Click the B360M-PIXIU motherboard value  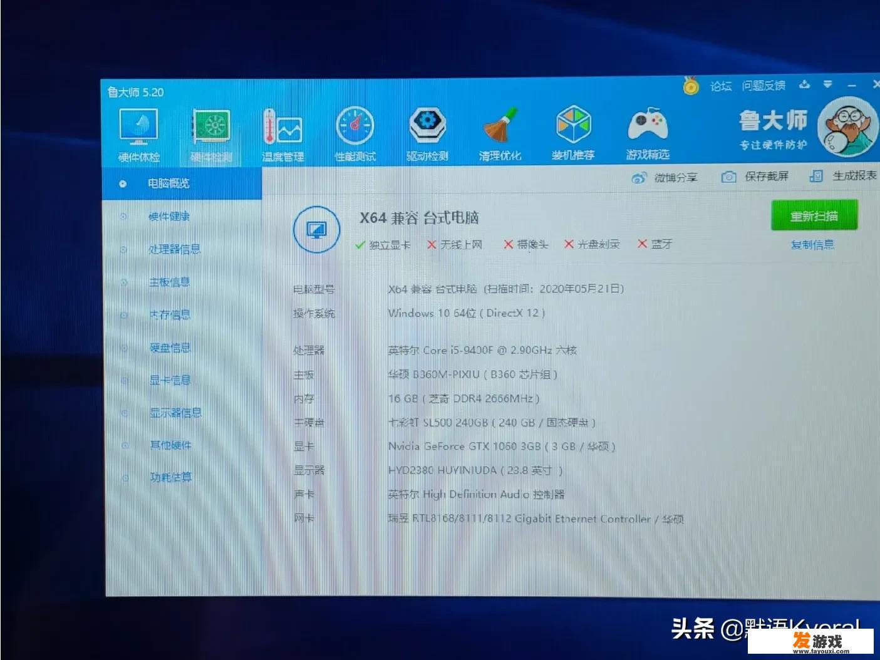472,374
